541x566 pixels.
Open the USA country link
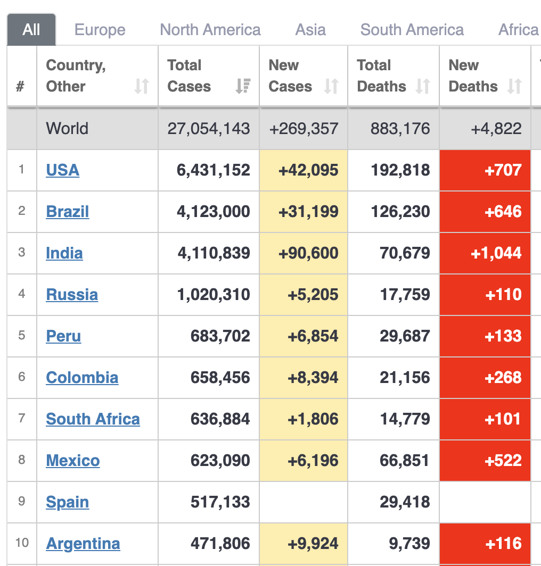pyautogui.click(x=63, y=170)
